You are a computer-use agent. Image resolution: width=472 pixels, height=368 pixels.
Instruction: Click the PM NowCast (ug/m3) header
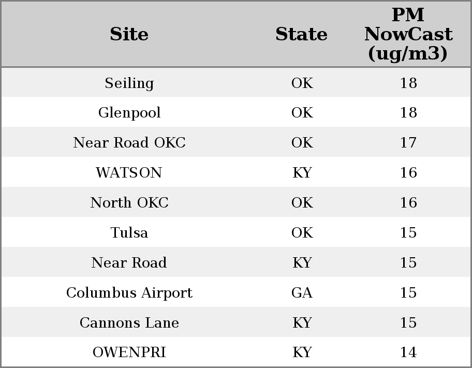(x=408, y=34)
